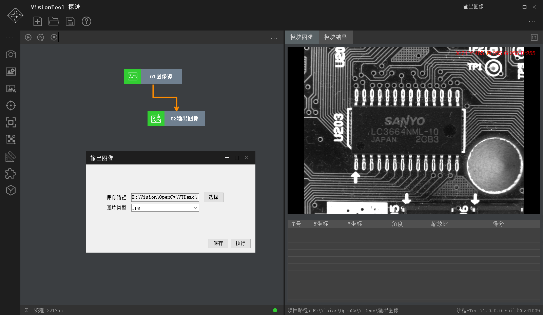Click the 图片类型 label
The width and height of the screenshot is (543, 315).
click(116, 208)
